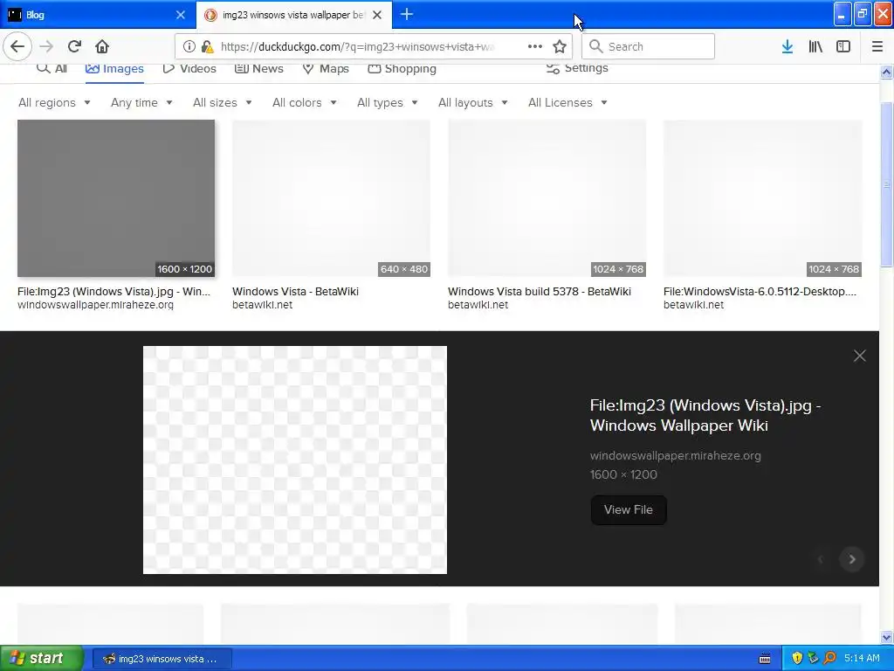The height and width of the screenshot is (671, 894).
Task: Switch to the Videos search tab
Action: click(189, 68)
